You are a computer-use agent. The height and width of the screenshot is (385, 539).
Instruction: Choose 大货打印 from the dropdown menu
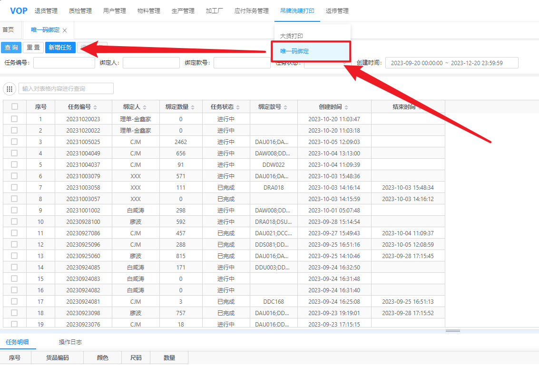click(x=292, y=36)
